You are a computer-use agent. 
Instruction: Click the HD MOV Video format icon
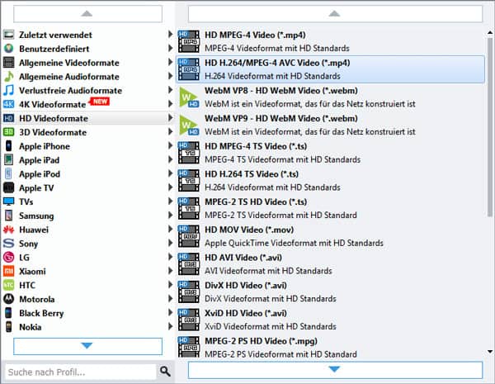pos(189,236)
